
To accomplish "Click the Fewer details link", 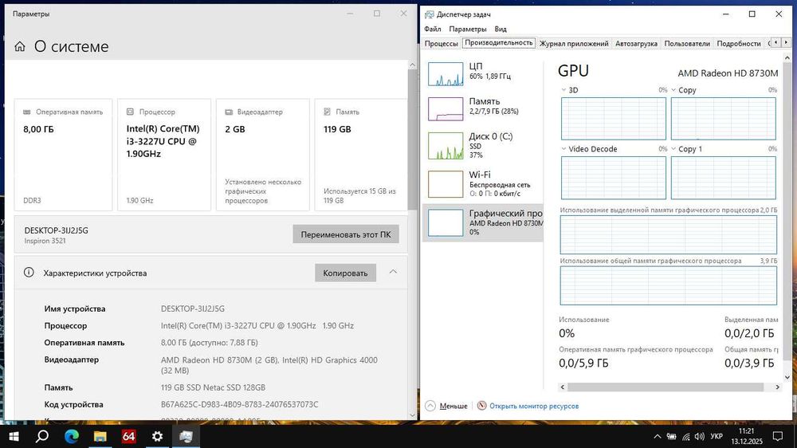I will (x=453, y=406).
